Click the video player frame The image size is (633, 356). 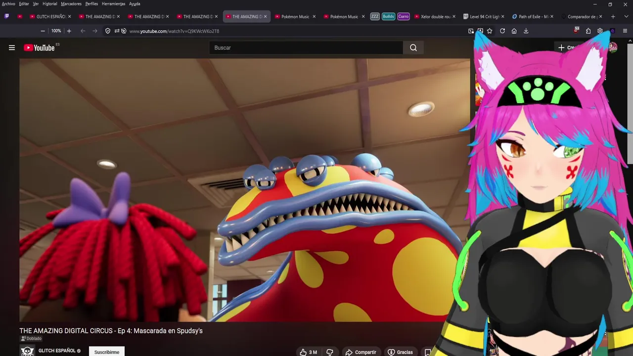(x=245, y=190)
